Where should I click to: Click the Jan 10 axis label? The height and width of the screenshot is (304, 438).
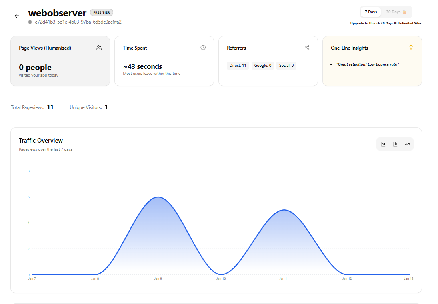pyautogui.click(x=221, y=278)
